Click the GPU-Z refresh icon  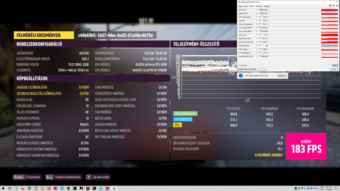click(x=334, y=6)
